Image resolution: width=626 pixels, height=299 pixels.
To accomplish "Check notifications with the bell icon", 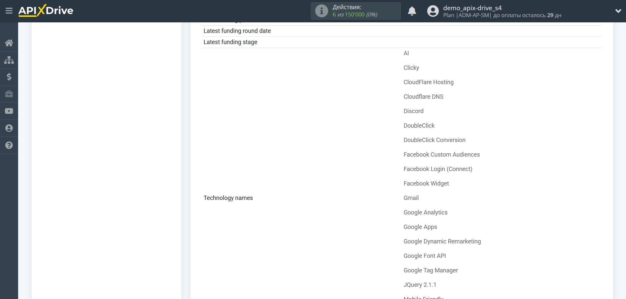I will (412, 11).
